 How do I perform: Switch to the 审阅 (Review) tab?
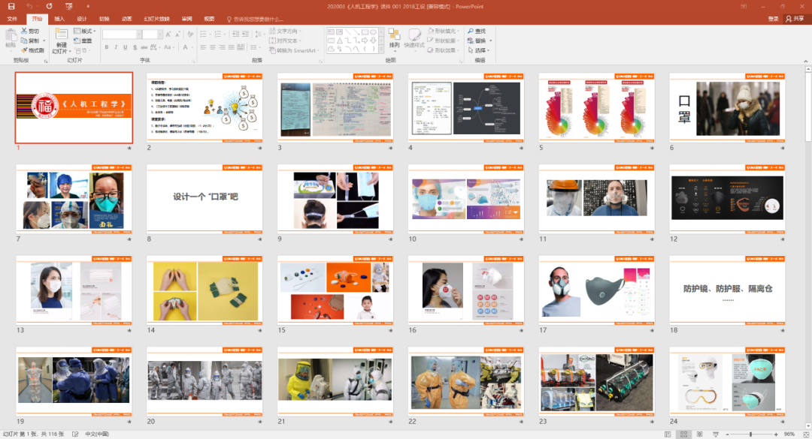pyautogui.click(x=187, y=19)
